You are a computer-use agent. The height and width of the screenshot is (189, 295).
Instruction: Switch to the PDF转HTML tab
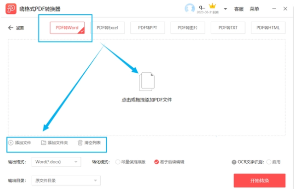click(x=268, y=28)
